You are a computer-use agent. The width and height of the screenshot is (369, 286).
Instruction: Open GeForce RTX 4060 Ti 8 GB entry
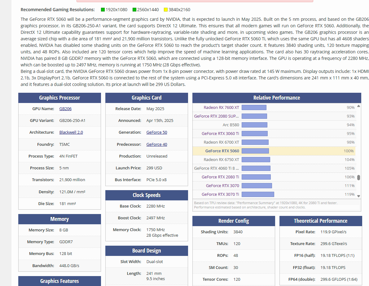[217, 168]
